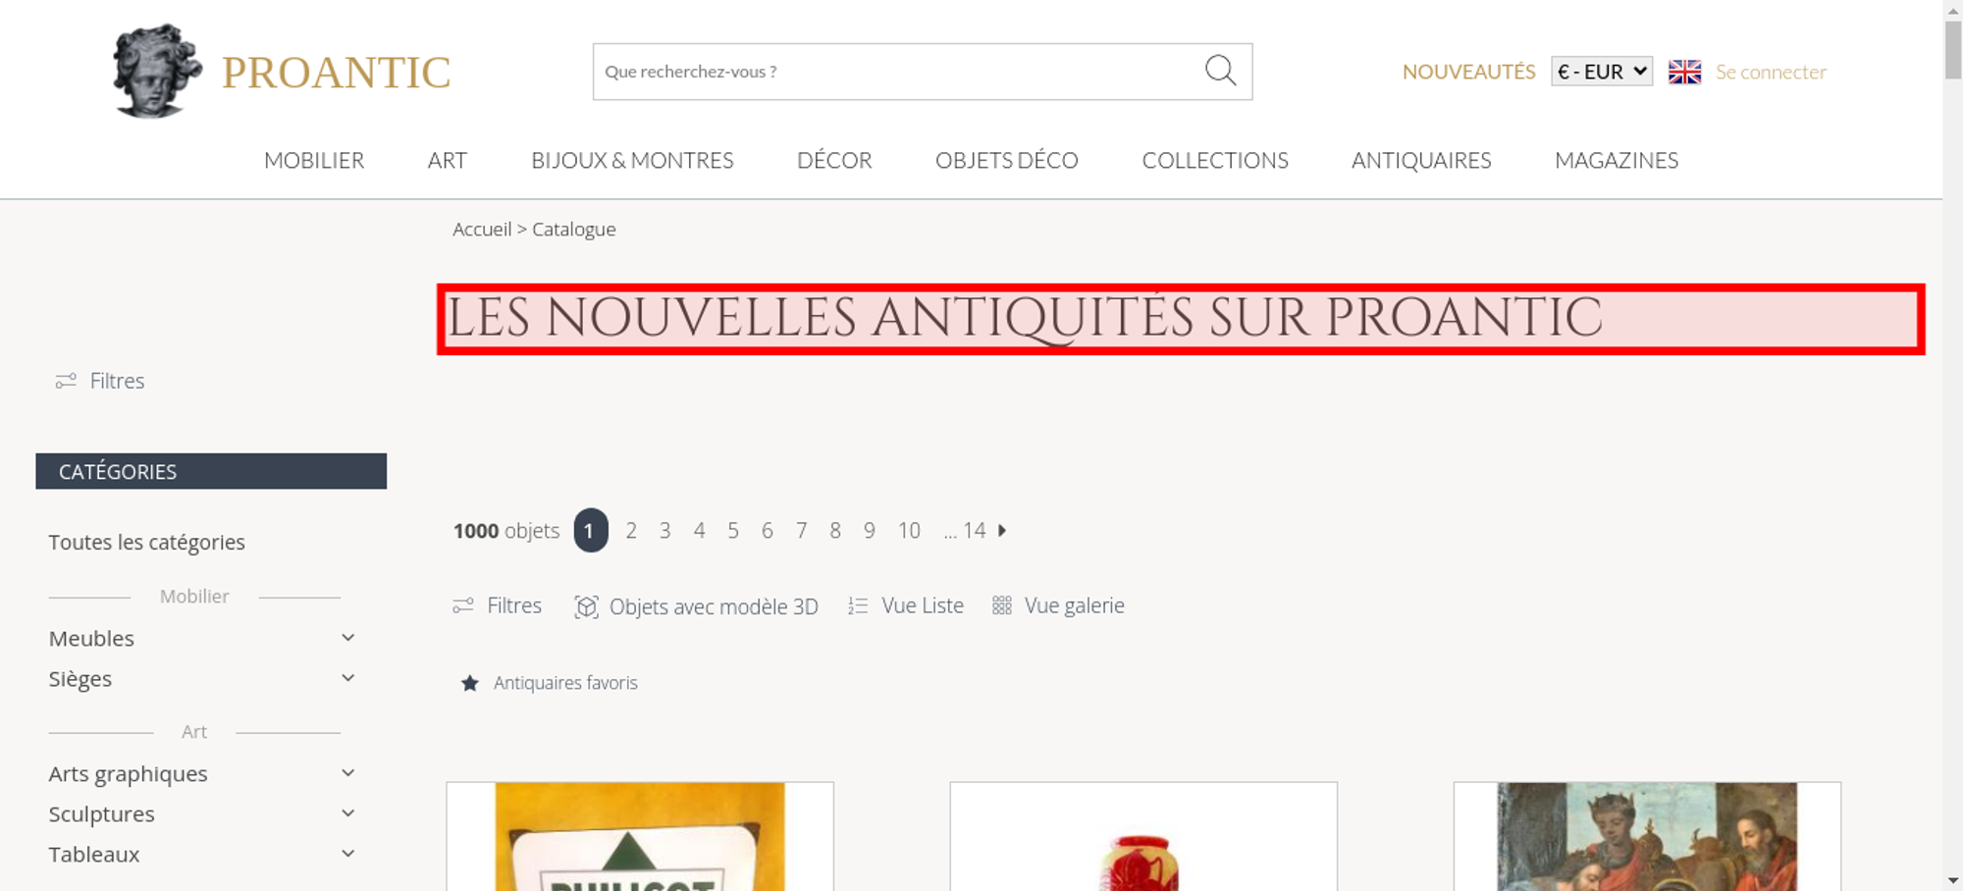
Task: Click the star icon beside Antiquaires favoris
Action: (470, 683)
